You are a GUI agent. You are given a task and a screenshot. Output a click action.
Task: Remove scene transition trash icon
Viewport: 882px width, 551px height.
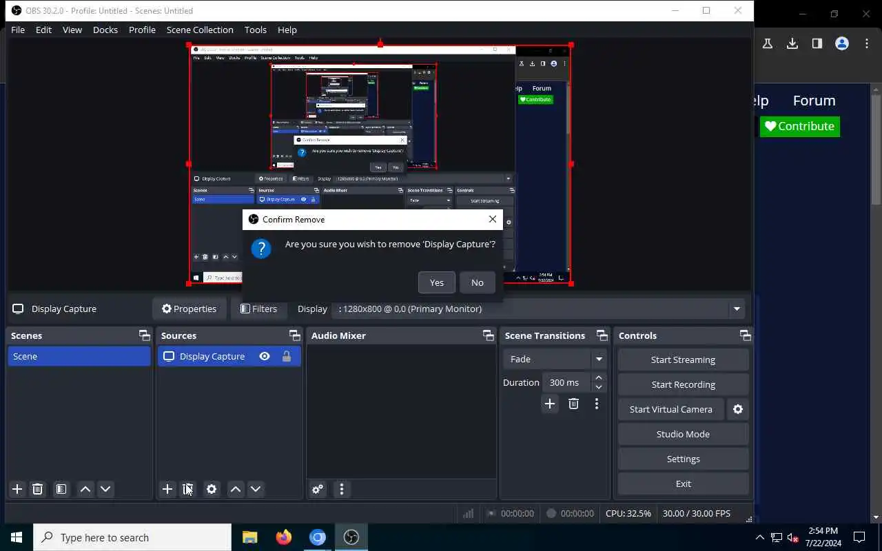(x=573, y=404)
